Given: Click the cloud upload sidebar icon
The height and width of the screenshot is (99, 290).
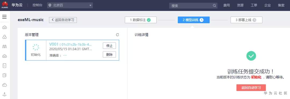Looking at the screenshot, I should [5, 85].
